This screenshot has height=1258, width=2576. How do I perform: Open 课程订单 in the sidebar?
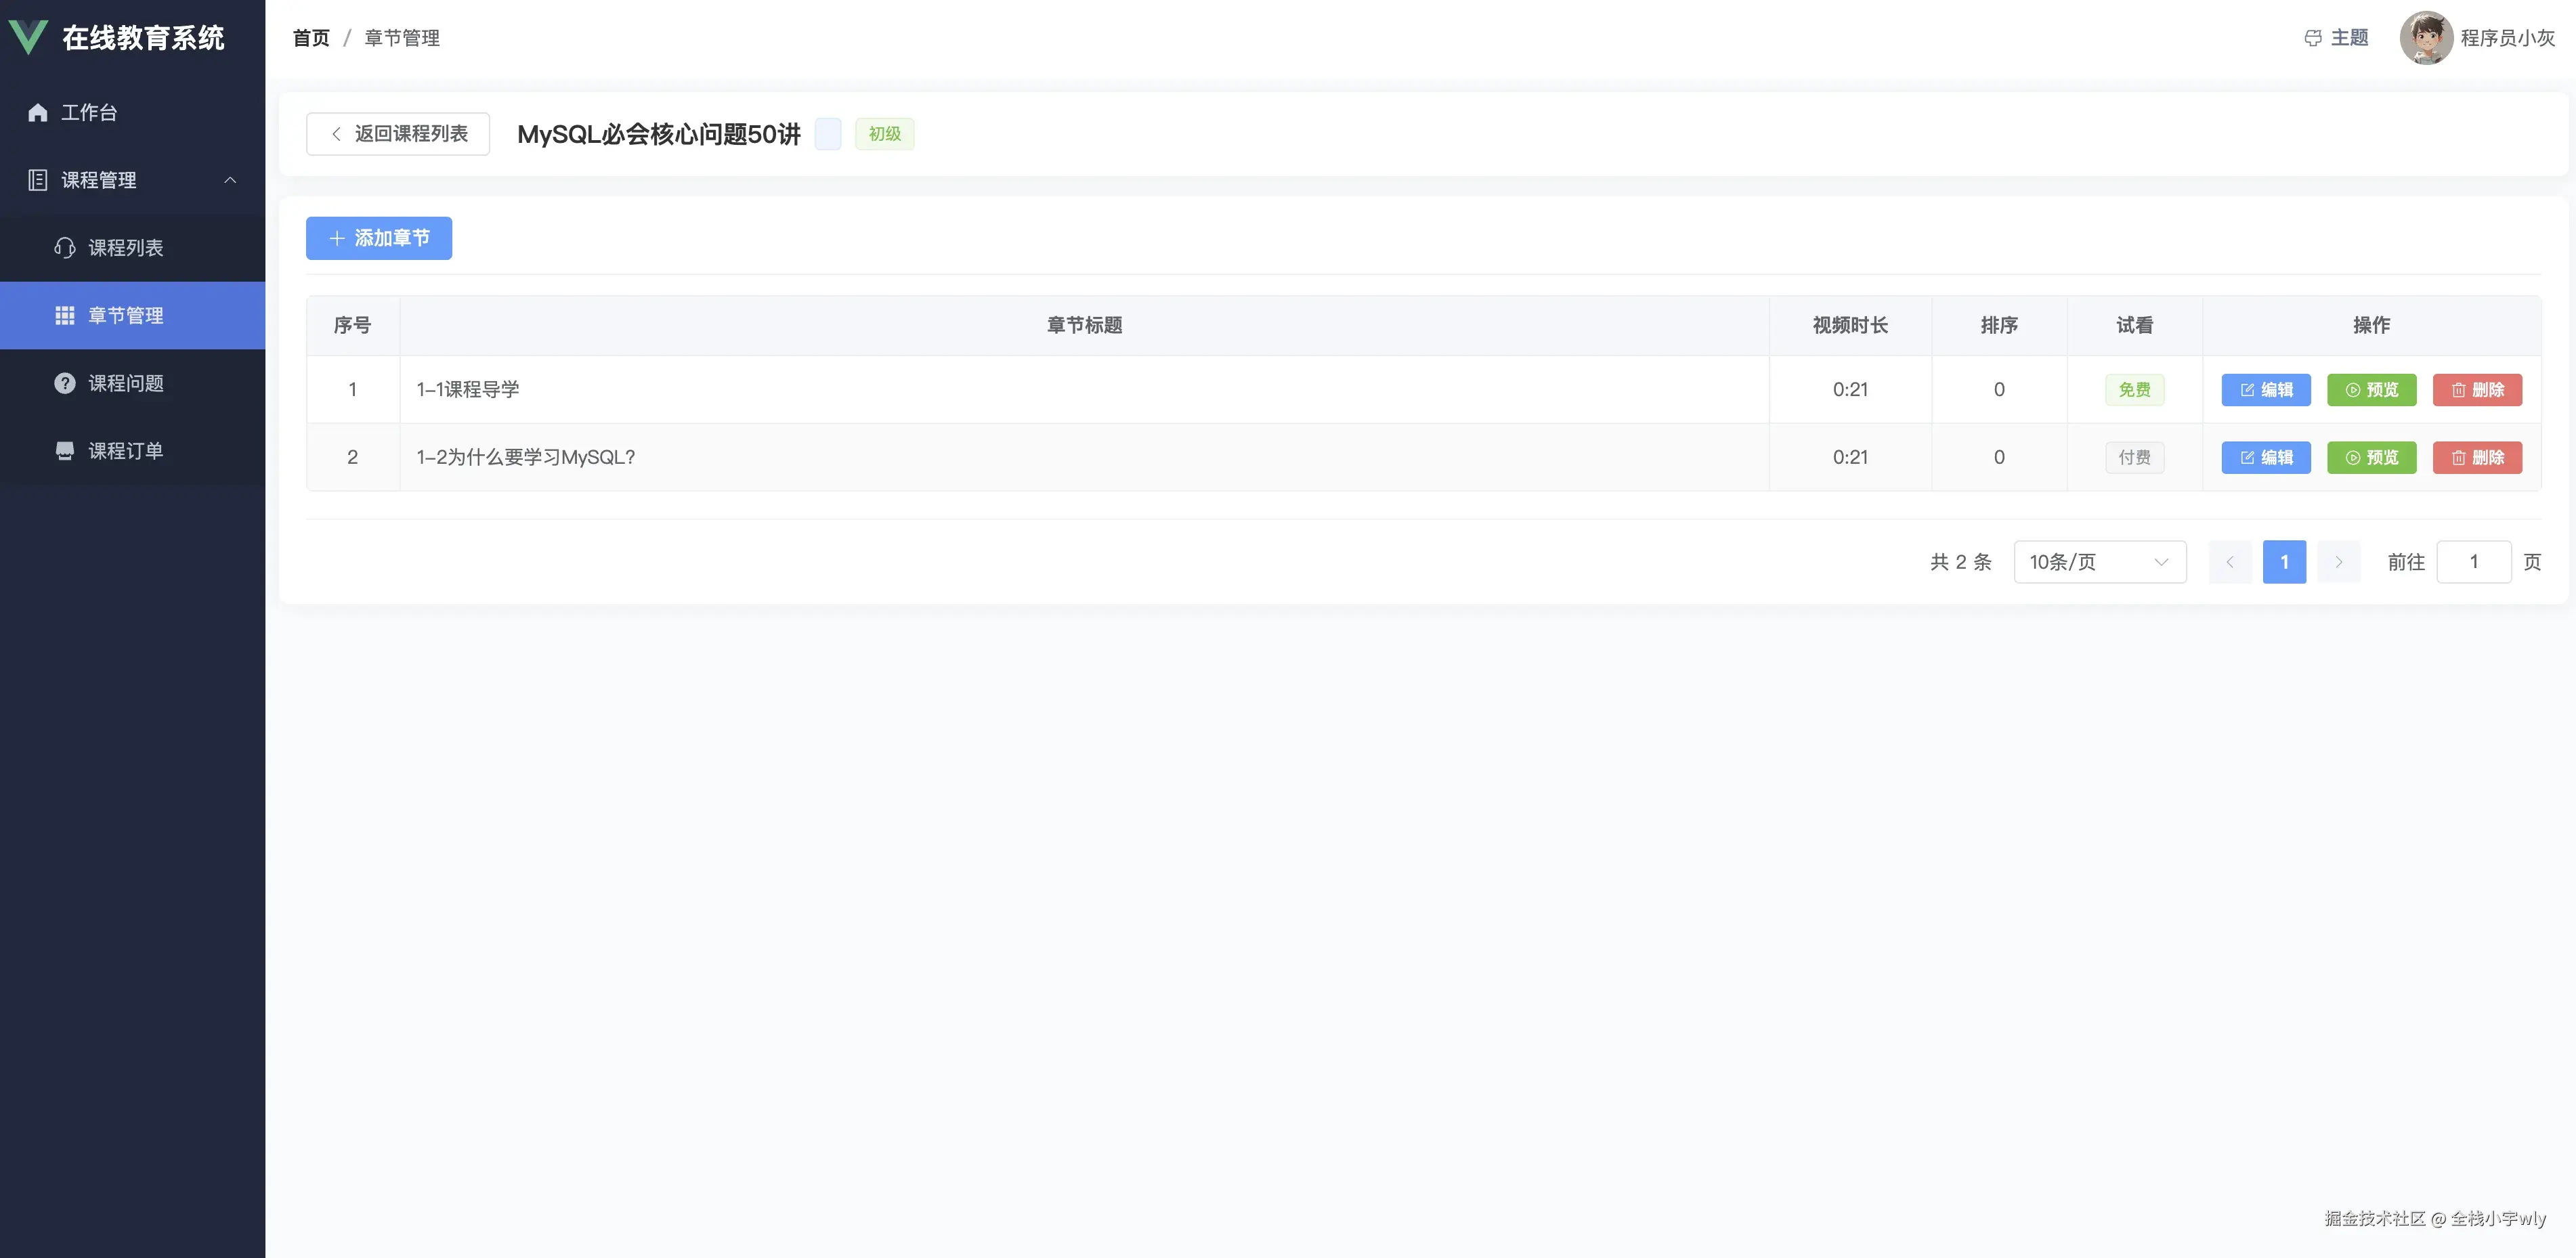(125, 451)
